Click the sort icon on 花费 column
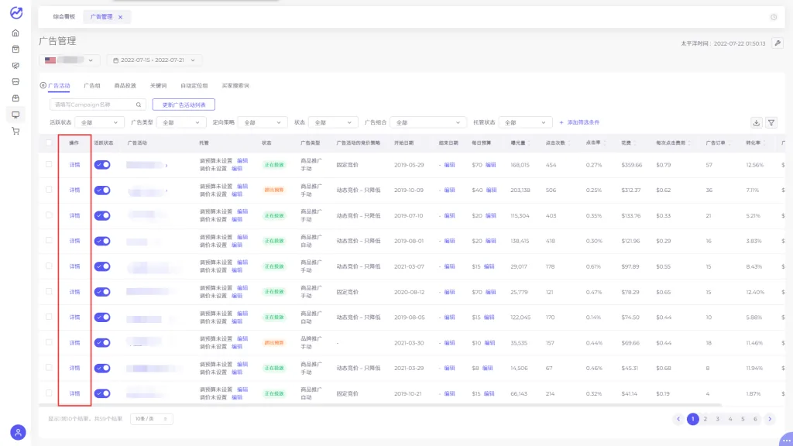Viewport: 793px width, 446px height. coord(635,143)
